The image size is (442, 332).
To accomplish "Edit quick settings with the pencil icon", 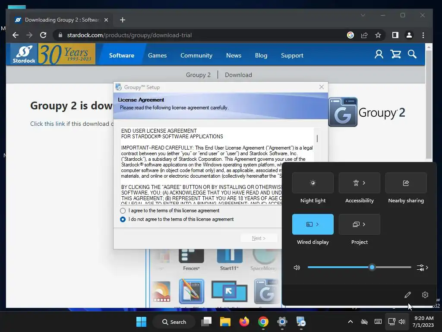I will (x=407, y=295).
